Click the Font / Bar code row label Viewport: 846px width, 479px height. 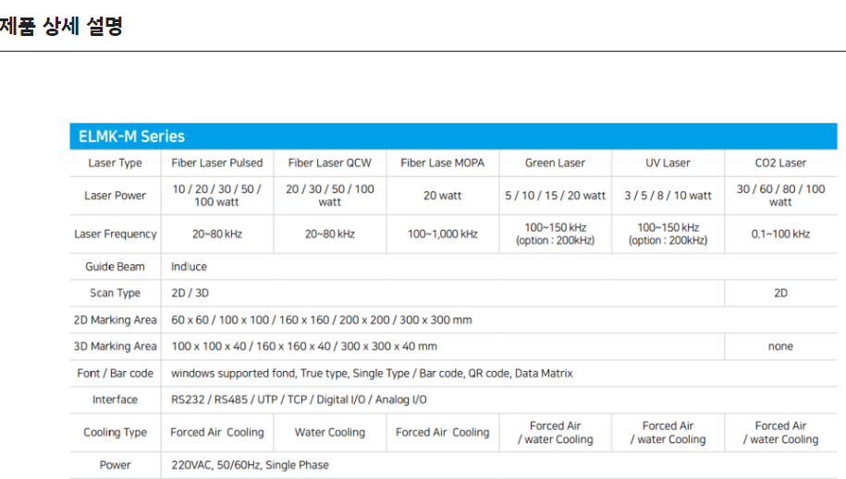pos(116,374)
